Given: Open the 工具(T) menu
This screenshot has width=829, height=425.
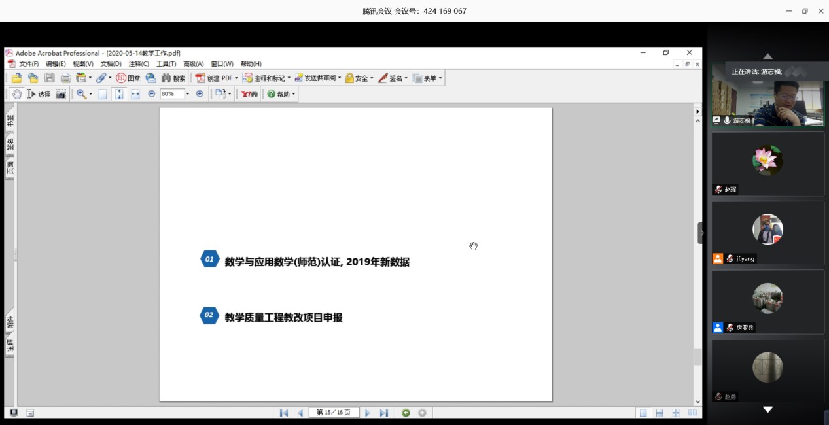Looking at the screenshot, I should [x=166, y=64].
